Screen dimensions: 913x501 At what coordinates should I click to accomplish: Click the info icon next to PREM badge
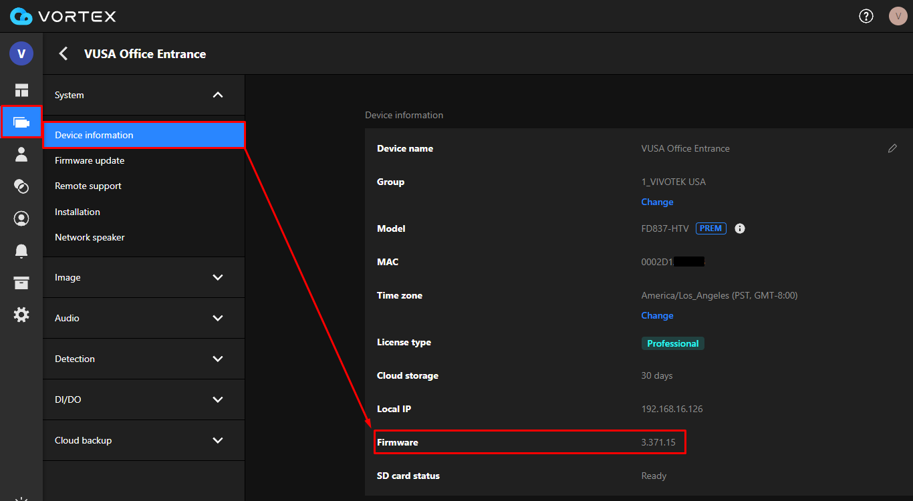click(740, 228)
